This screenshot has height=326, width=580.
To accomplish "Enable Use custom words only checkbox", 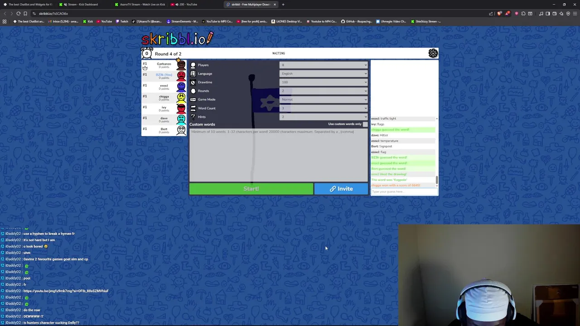I will click(x=365, y=124).
